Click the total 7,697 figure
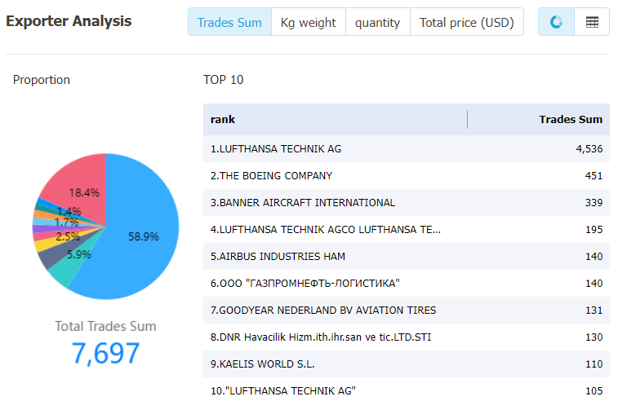Viewport: 618px width, 401px height. click(105, 353)
